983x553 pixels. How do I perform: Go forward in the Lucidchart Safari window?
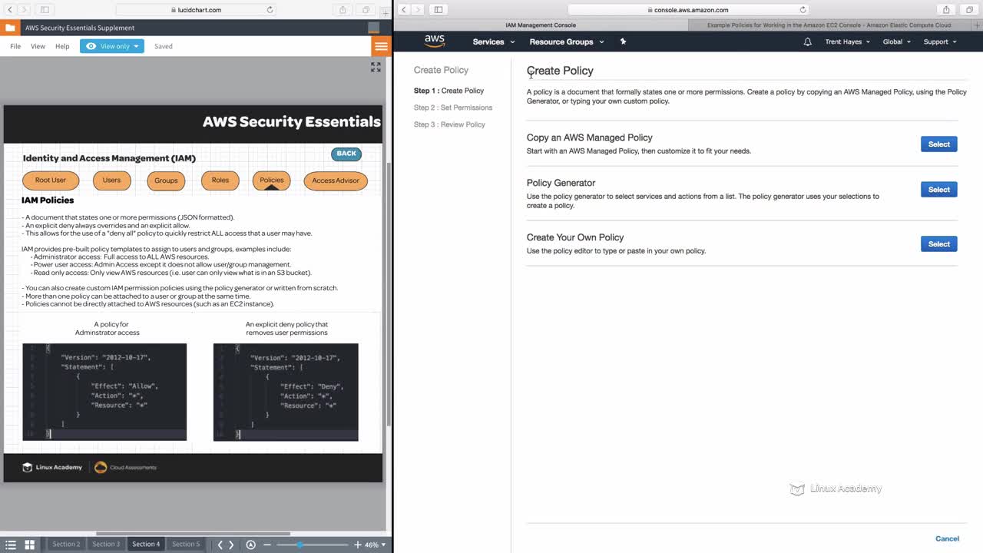point(24,10)
